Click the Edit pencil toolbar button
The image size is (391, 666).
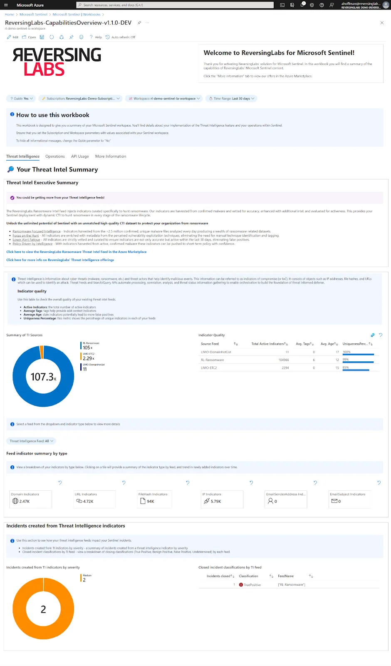[12, 37]
